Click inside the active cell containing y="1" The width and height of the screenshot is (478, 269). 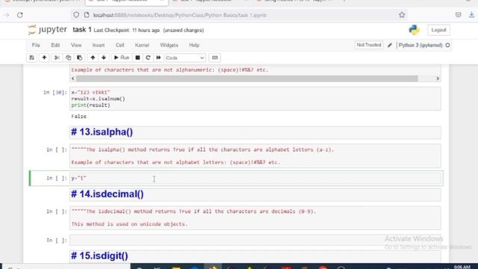[x=255, y=178]
